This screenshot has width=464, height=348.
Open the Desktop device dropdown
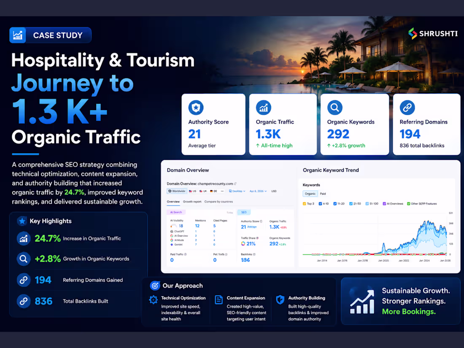click(x=237, y=191)
